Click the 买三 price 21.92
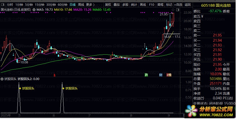The image size is (237, 119). coord(217,50)
